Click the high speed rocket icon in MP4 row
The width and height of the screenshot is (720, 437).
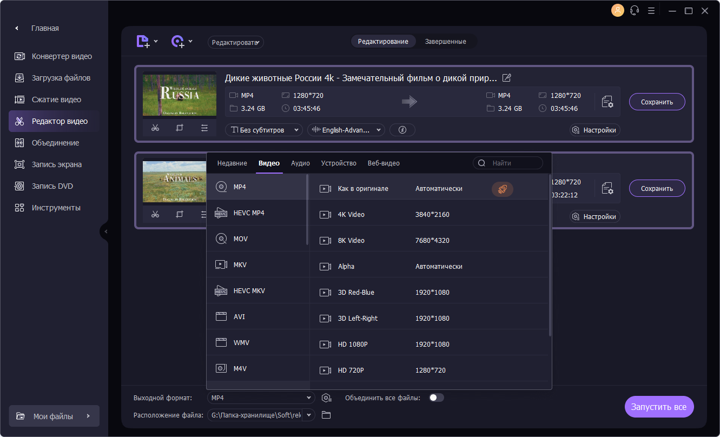pos(503,189)
